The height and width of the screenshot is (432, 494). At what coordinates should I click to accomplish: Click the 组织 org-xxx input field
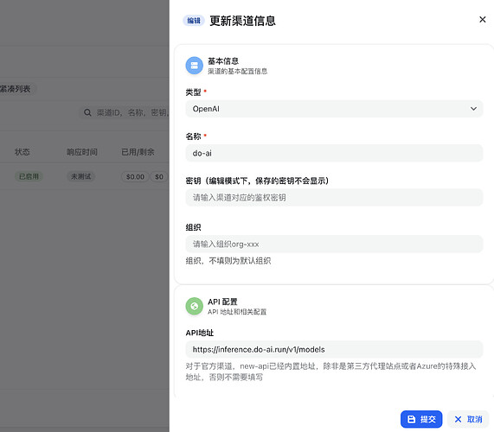click(334, 245)
